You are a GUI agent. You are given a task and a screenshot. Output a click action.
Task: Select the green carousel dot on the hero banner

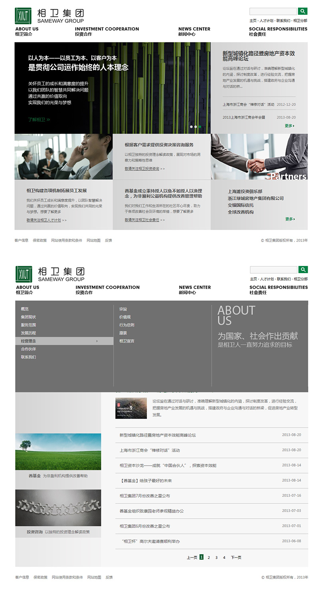(200, 127)
